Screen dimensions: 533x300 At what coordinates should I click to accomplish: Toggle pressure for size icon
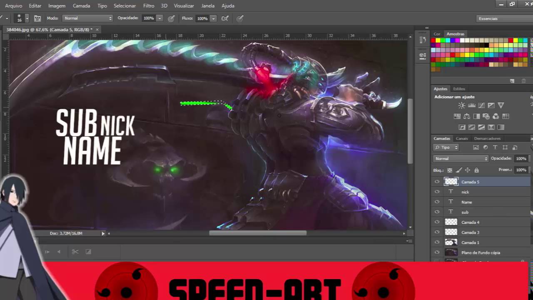point(240,18)
